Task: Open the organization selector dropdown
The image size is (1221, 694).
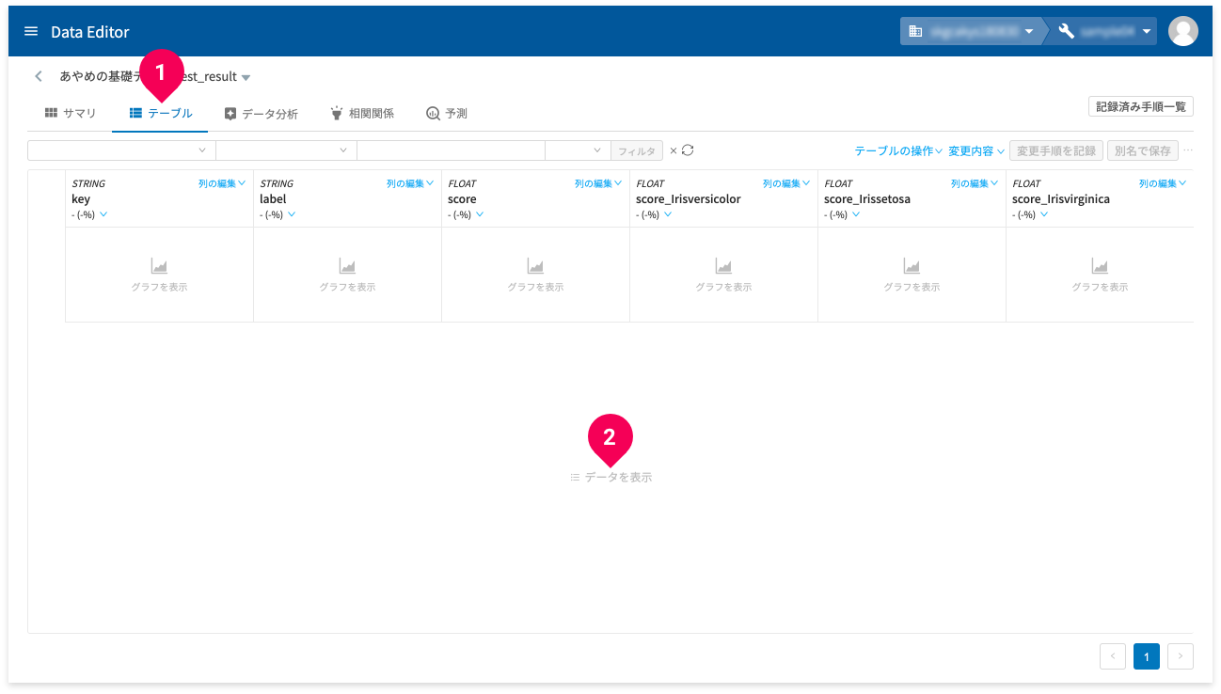Action: click(973, 31)
